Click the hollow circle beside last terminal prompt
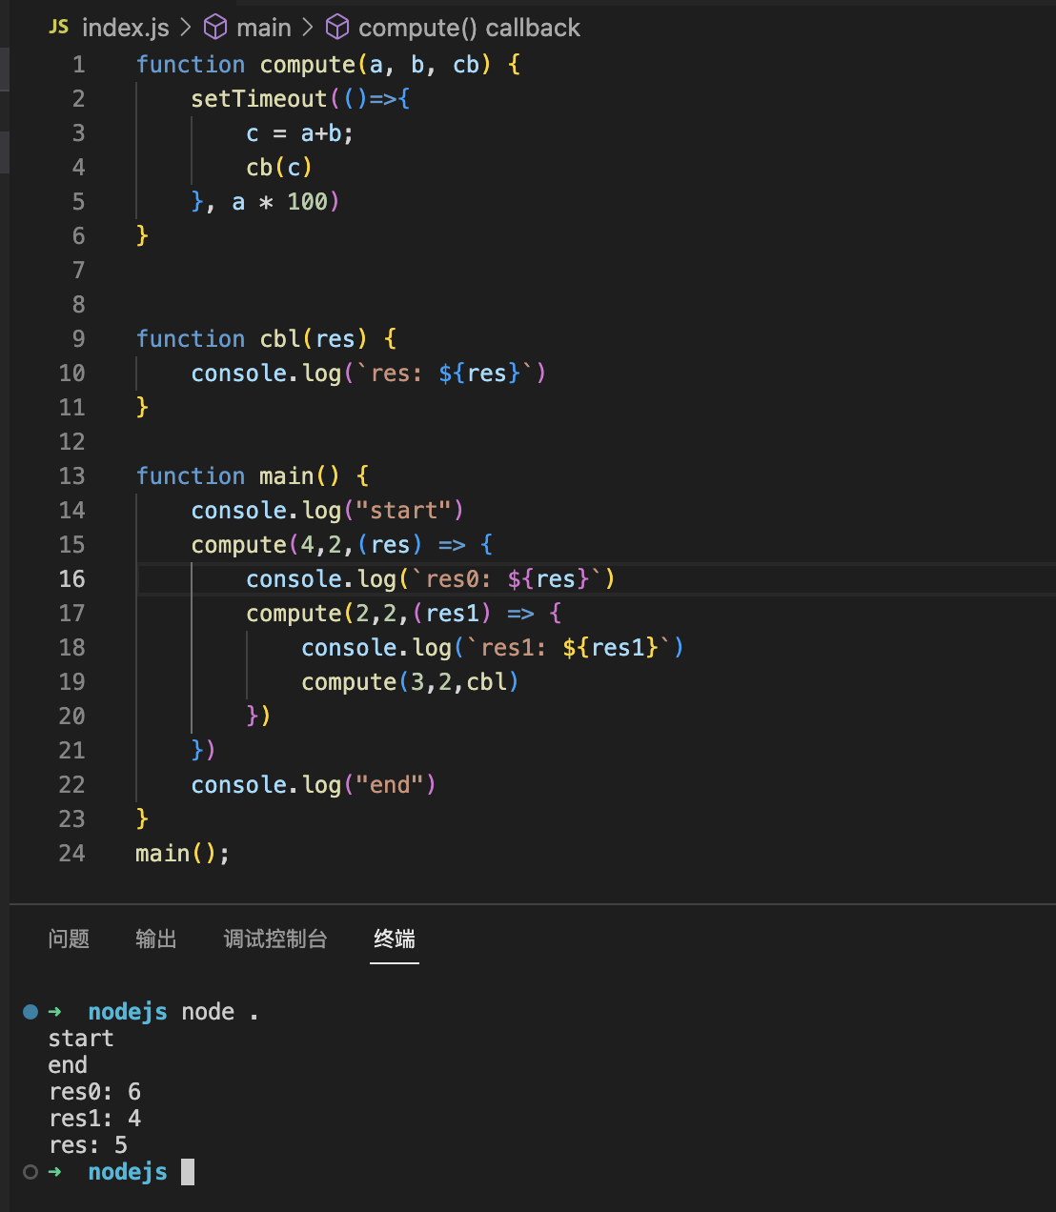1056x1212 pixels. 30,1172
